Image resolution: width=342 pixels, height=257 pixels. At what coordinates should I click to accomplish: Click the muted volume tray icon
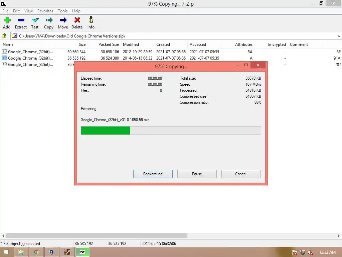(310, 252)
